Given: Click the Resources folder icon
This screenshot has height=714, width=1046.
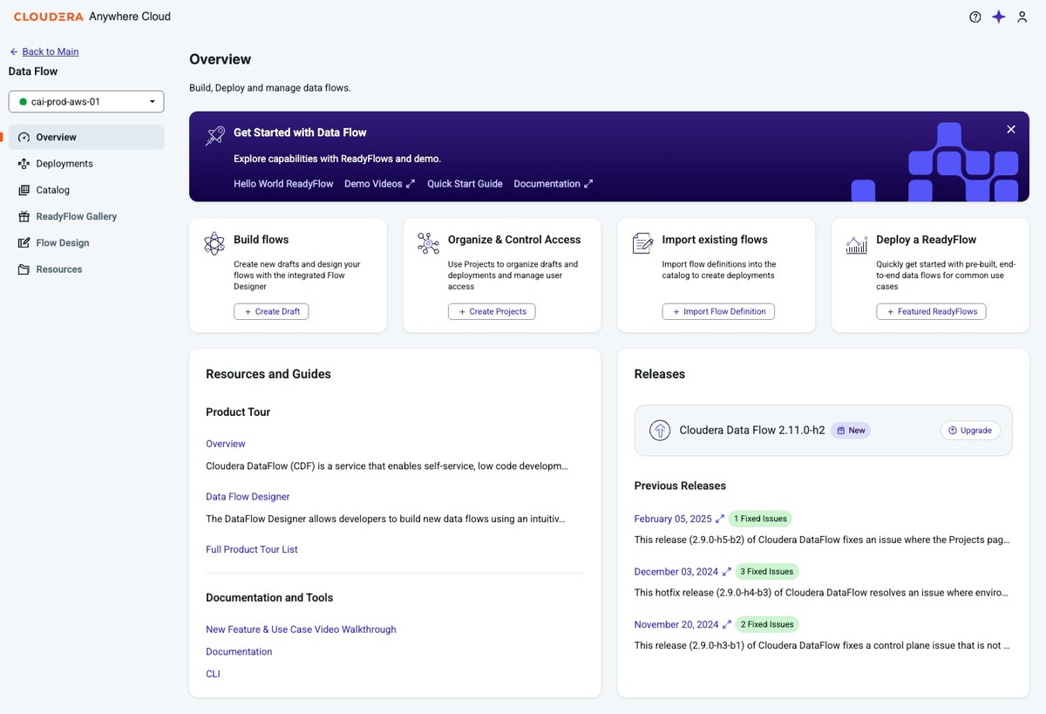Looking at the screenshot, I should coord(24,269).
